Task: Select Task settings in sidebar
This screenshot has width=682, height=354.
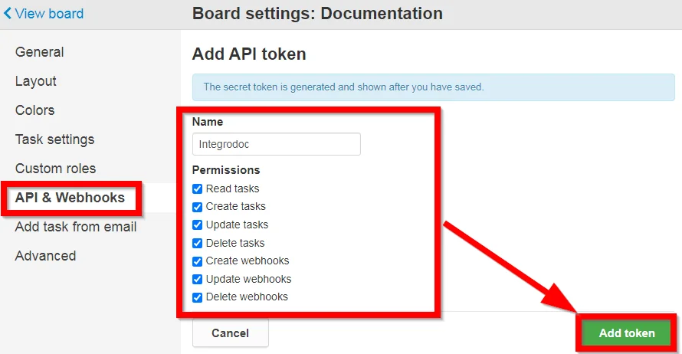Action: coord(55,139)
